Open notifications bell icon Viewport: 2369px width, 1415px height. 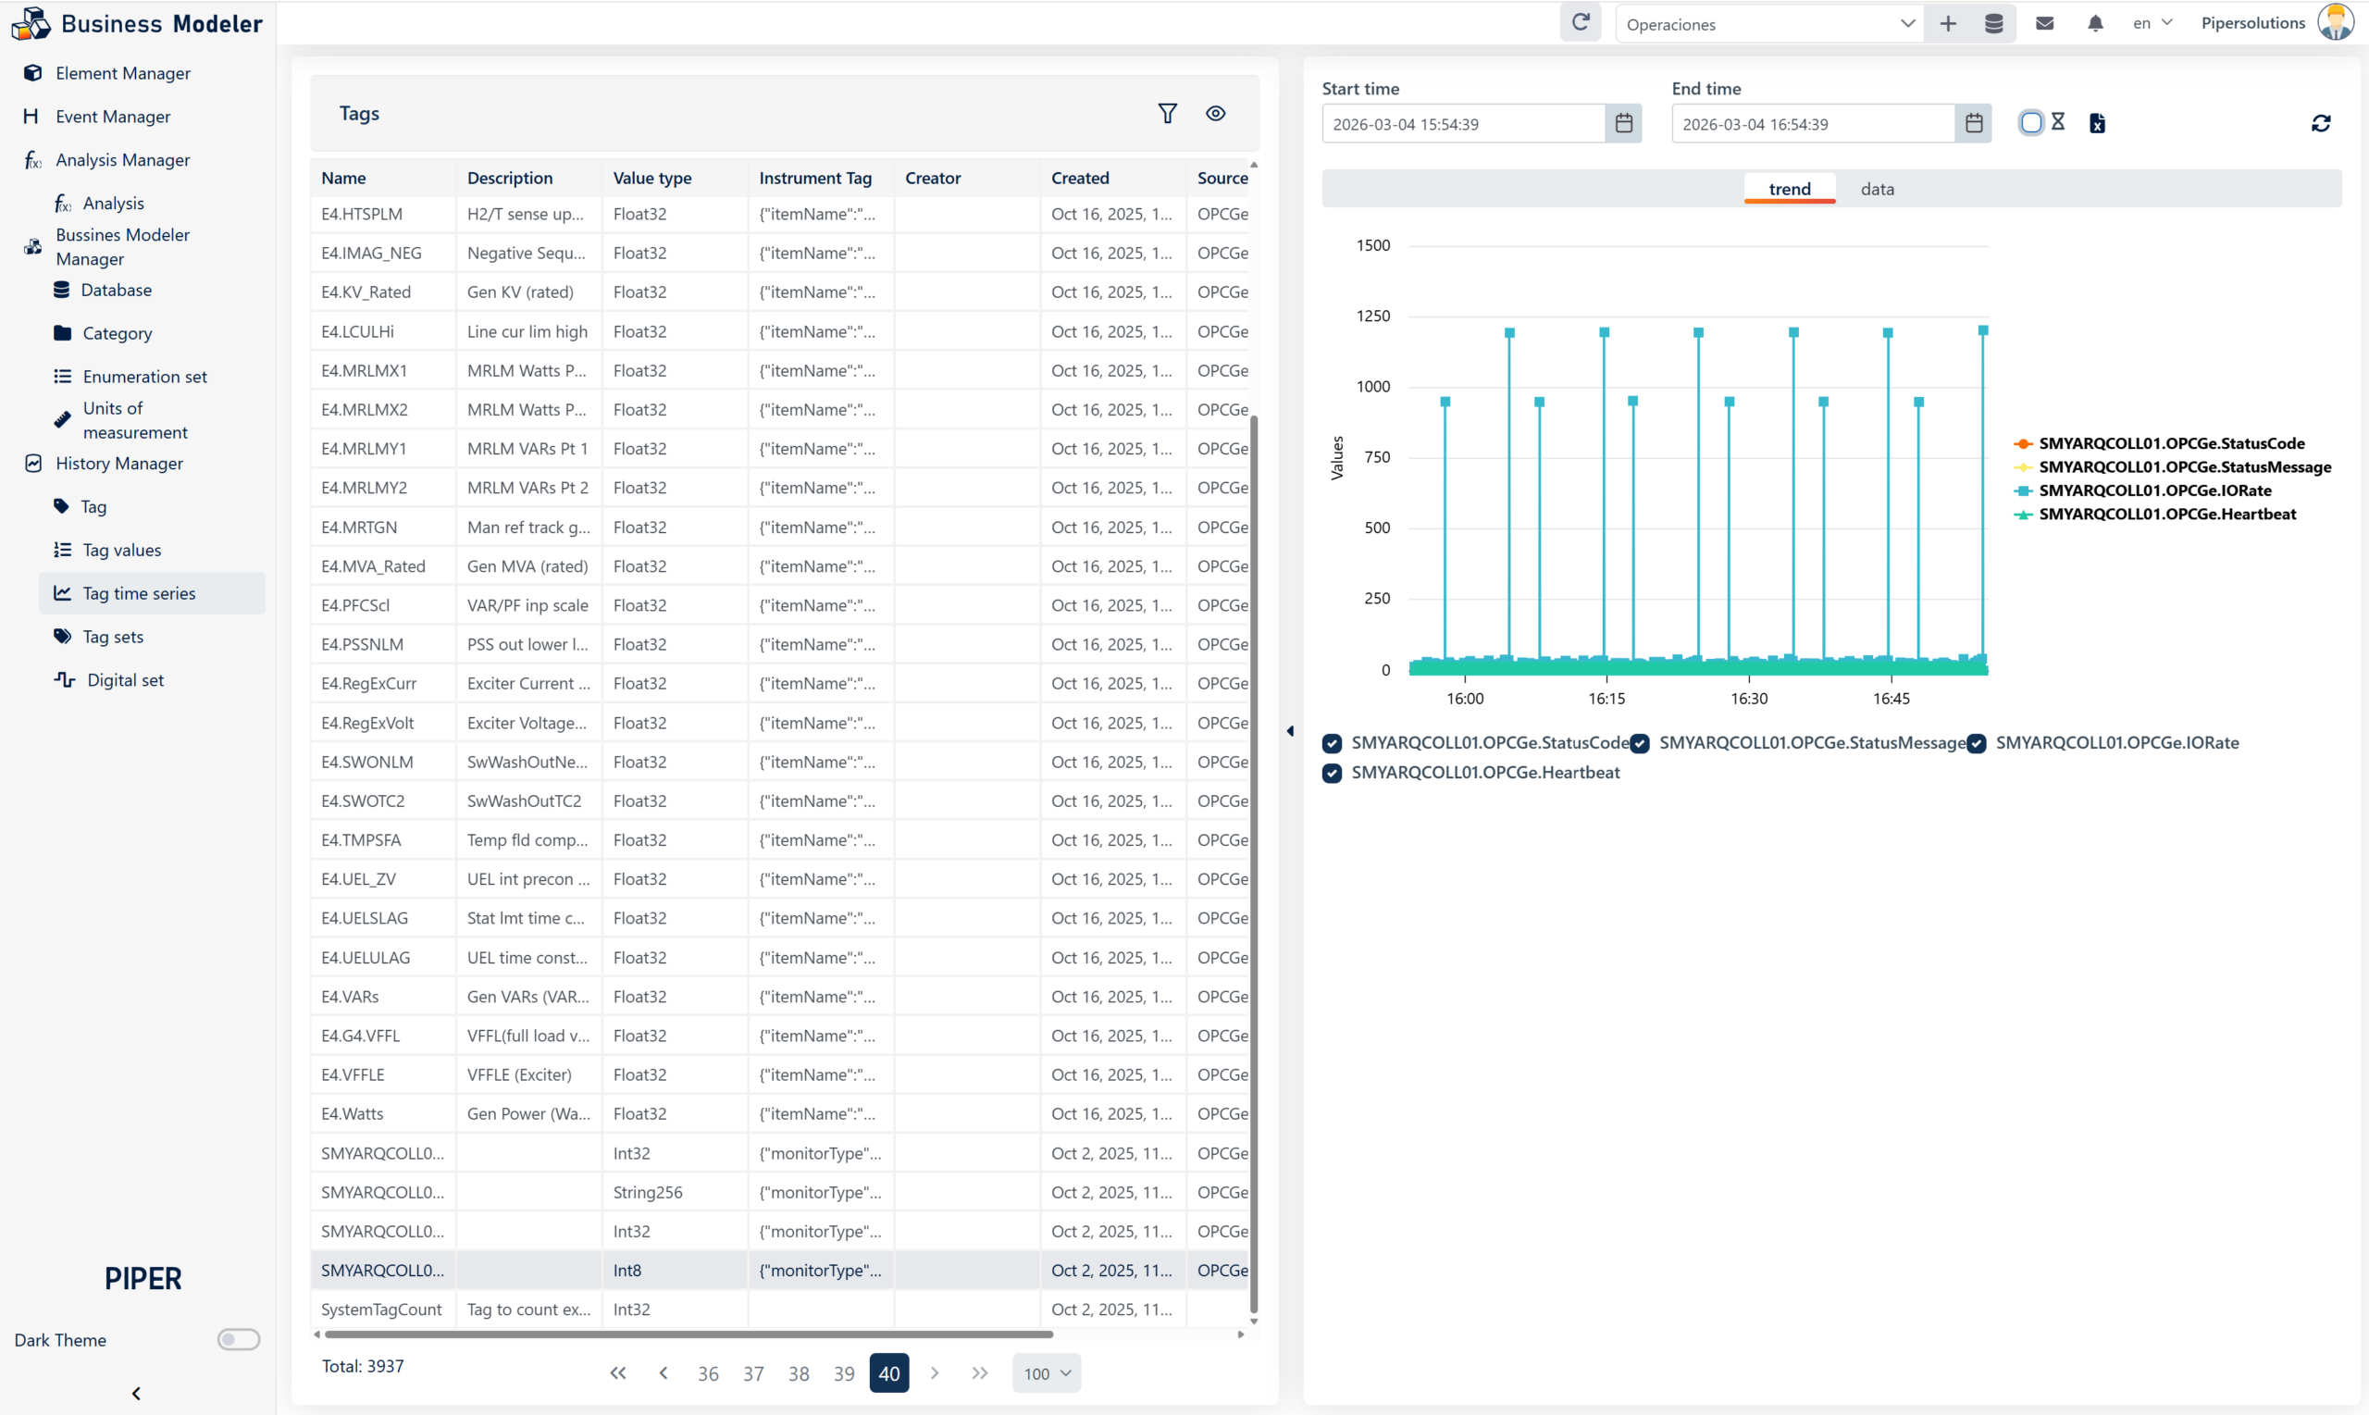[2094, 24]
